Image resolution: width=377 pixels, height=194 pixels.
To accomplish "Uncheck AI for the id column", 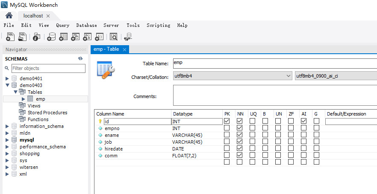I will [303, 121].
